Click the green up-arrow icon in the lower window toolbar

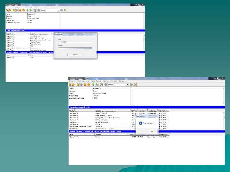click(x=93, y=84)
